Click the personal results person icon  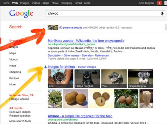pos(46,67)
